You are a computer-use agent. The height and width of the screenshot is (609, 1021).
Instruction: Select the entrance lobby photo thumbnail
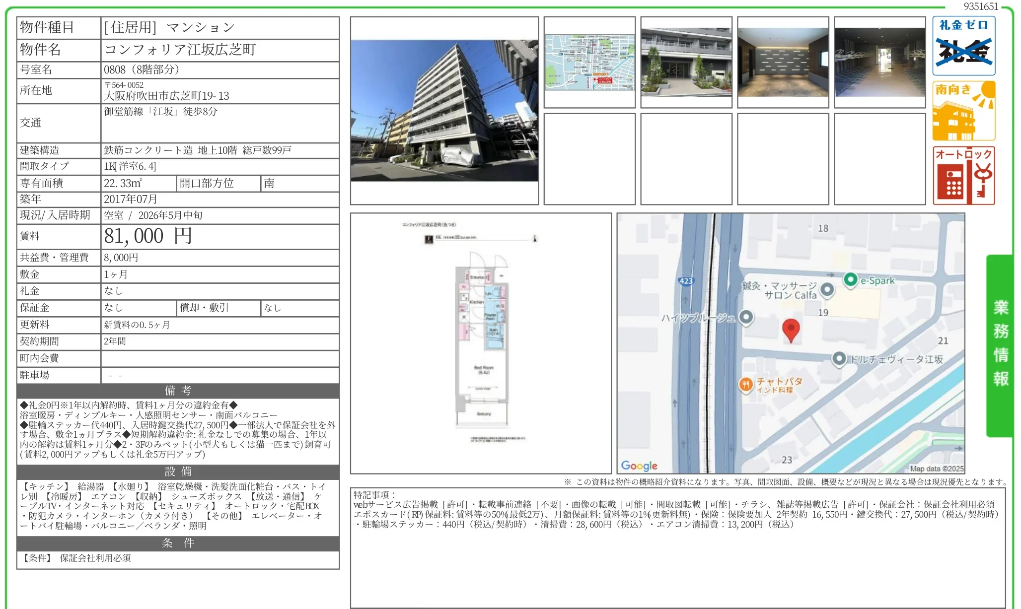[782, 62]
